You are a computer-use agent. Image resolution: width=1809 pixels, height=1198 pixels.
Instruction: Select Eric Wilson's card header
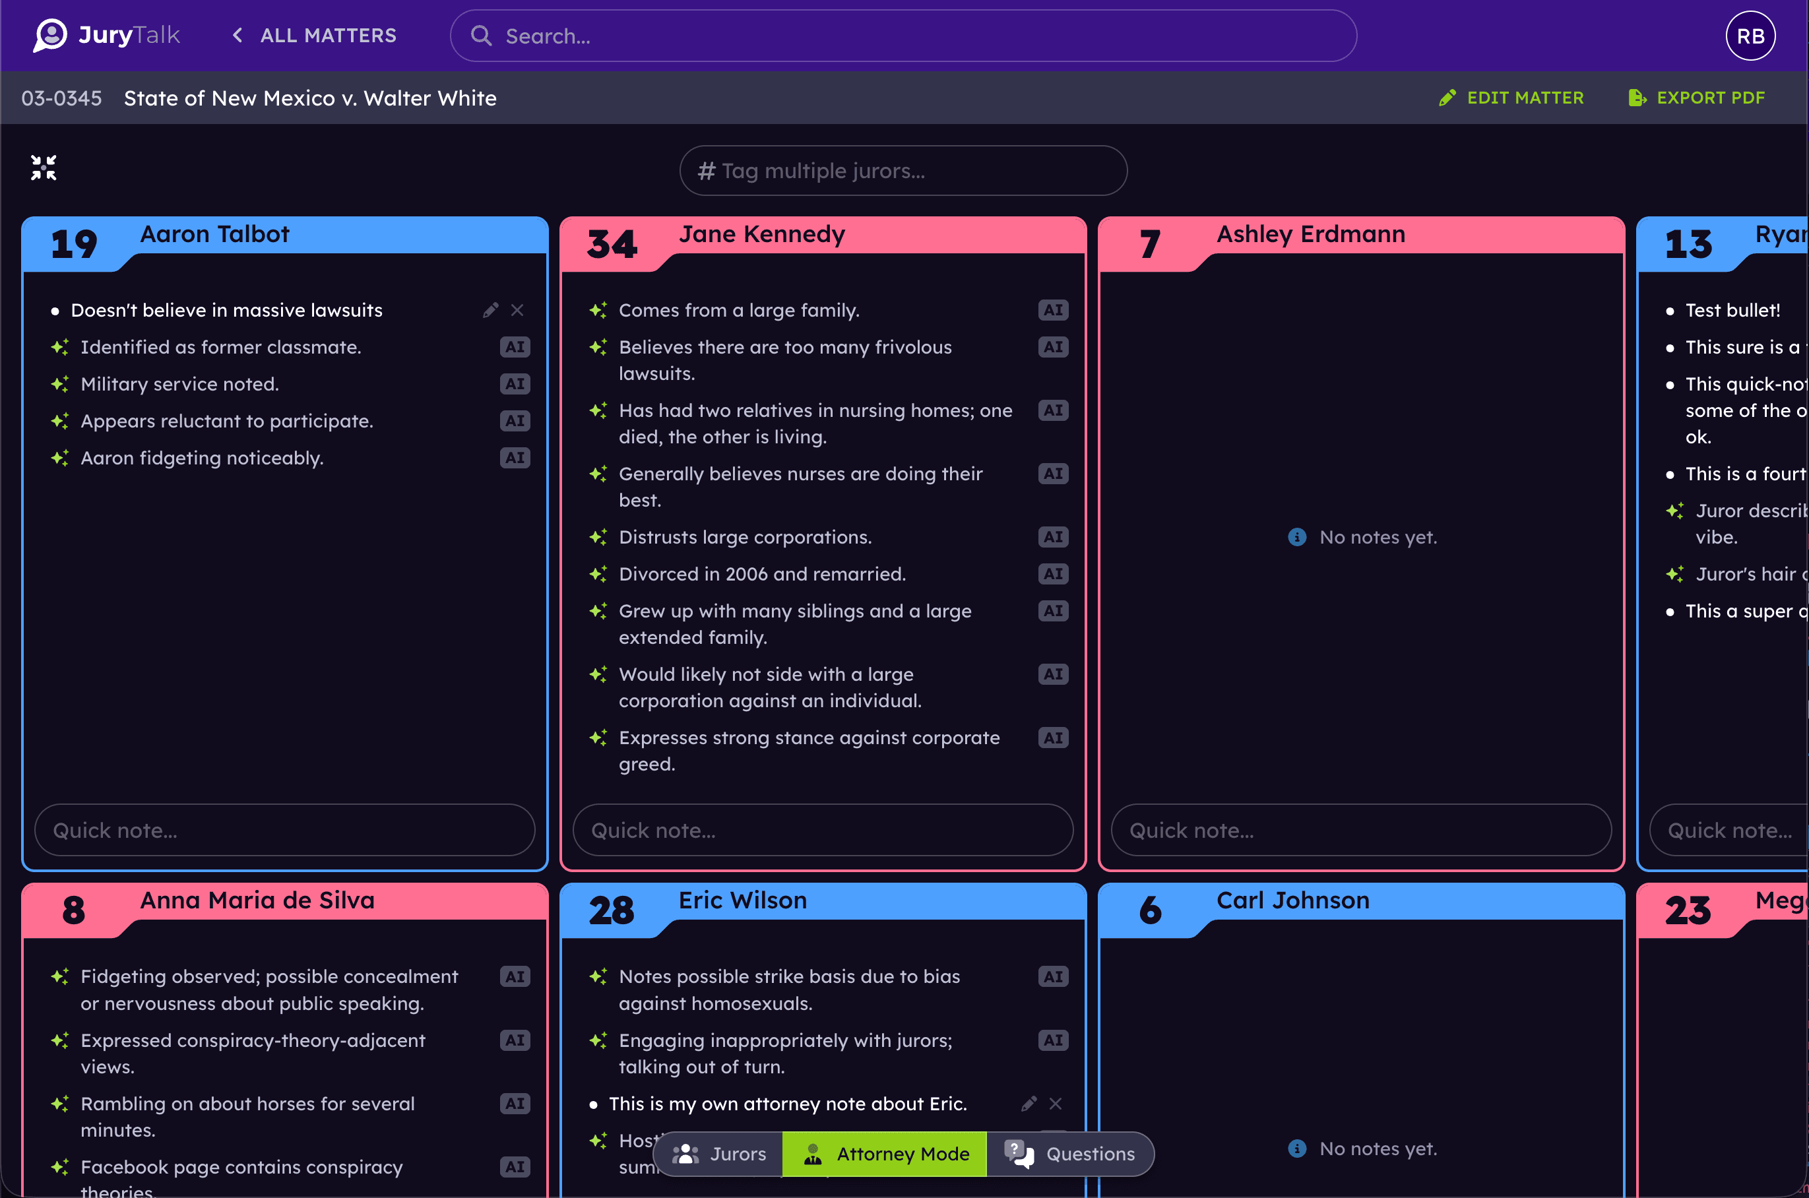click(823, 902)
